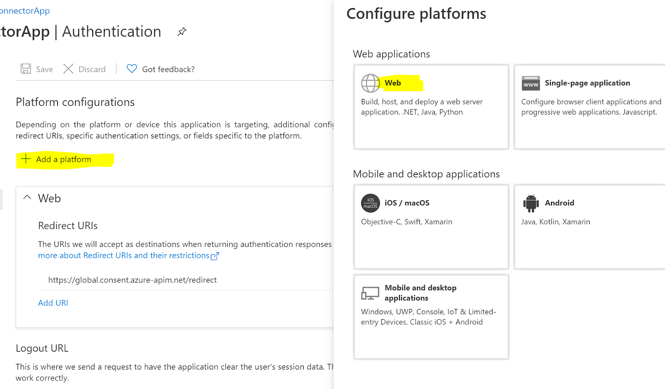This screenshot has height=389, width=665.
Task: Click the pin icon next to Authentication title
Action: tap(182, 31)
